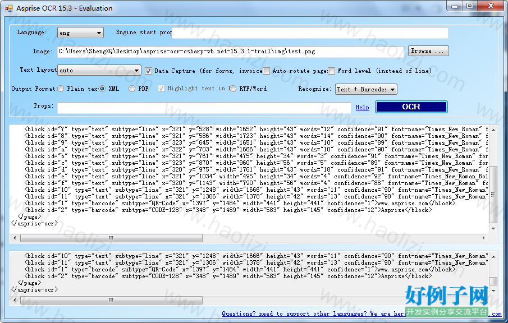Click the Asprise OCR app icon in title bar
The width and height of the screenshot is (508, 323).
pos(9,8)
